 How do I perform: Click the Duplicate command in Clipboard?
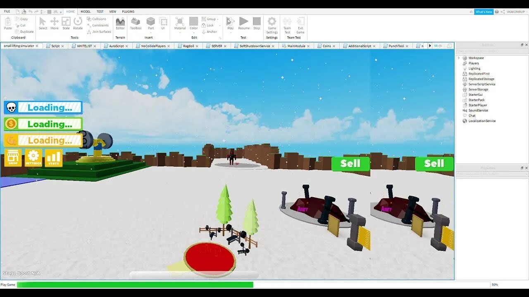24,32
